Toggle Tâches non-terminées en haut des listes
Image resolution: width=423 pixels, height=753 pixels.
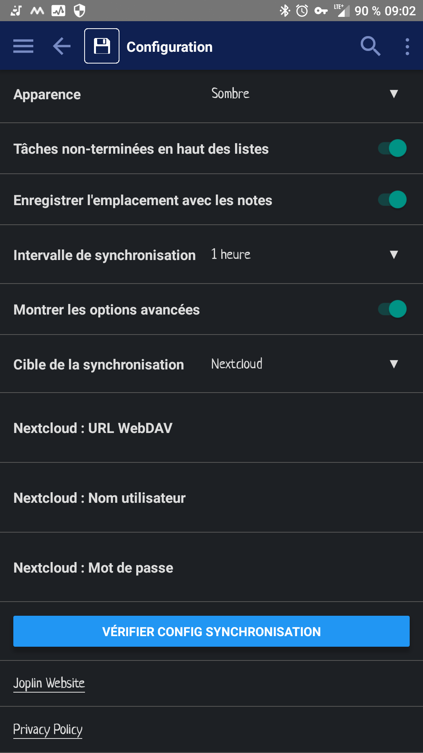click(392, 148)
